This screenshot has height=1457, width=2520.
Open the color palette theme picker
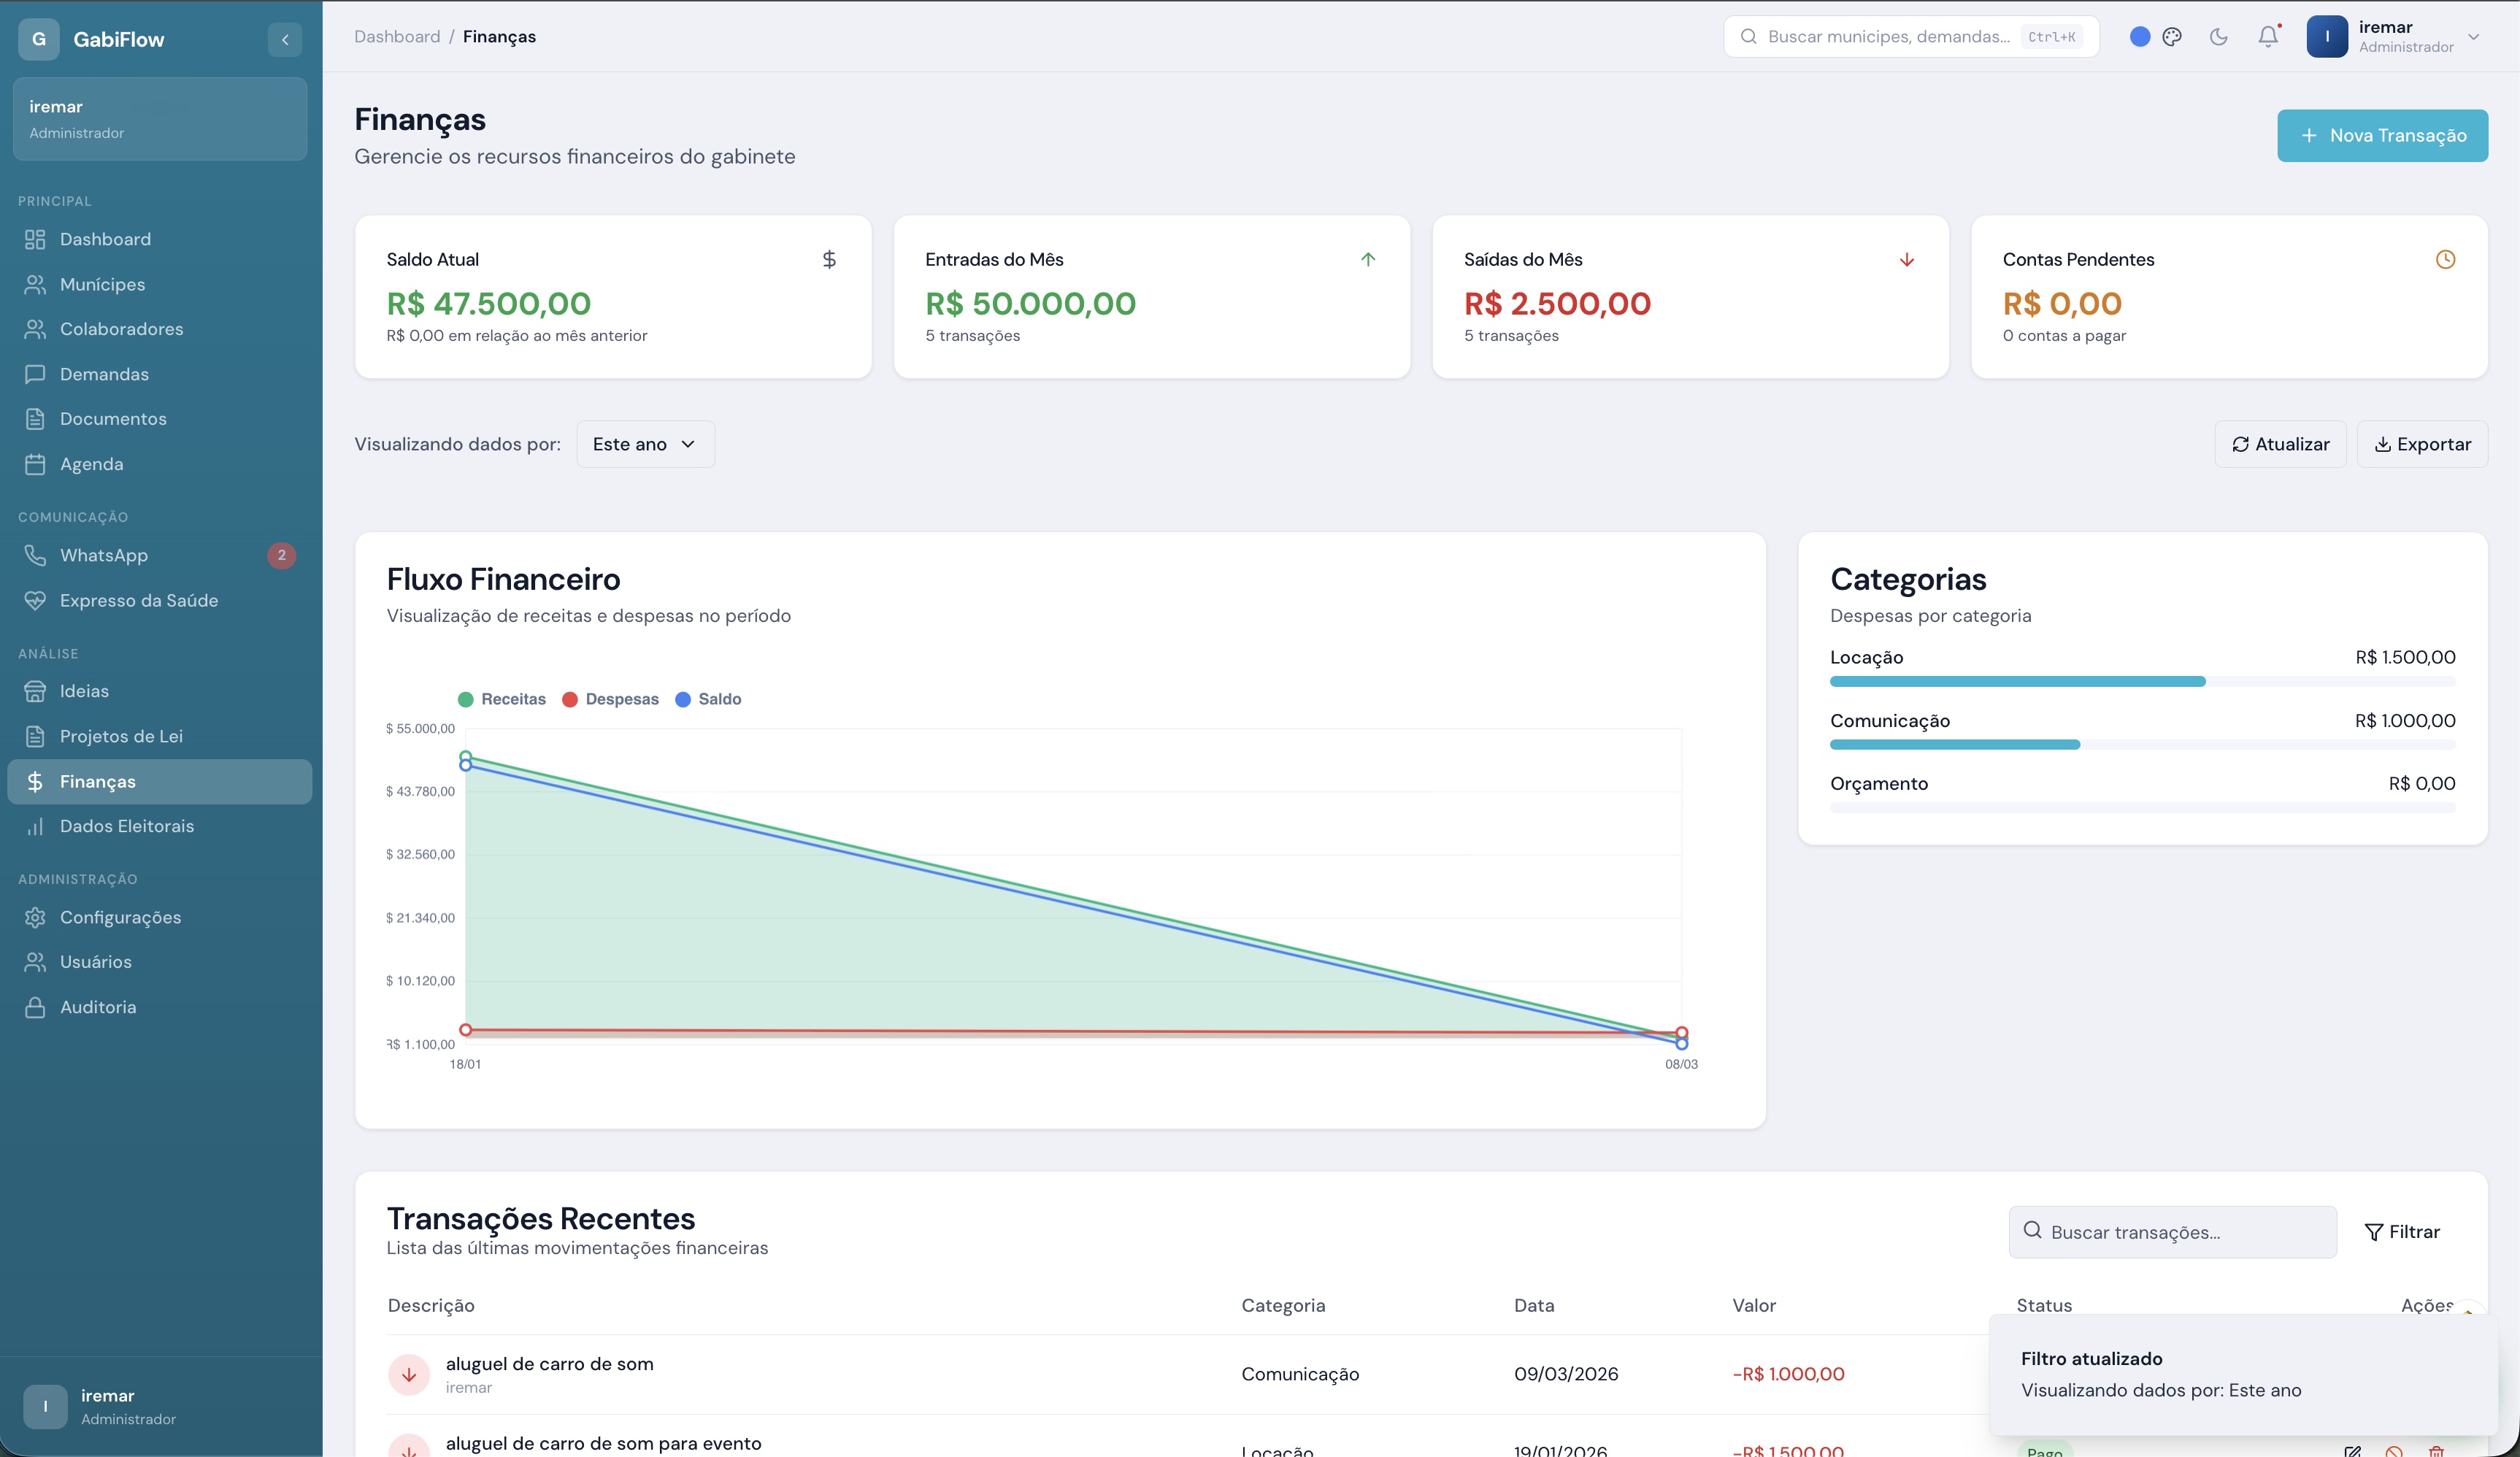coord(2172,37)
